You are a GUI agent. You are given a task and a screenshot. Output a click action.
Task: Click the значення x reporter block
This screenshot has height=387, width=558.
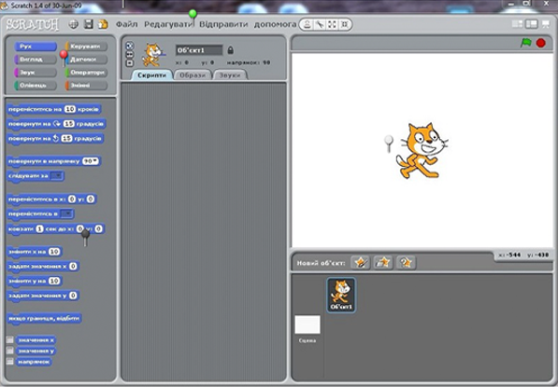pos(36,339)
